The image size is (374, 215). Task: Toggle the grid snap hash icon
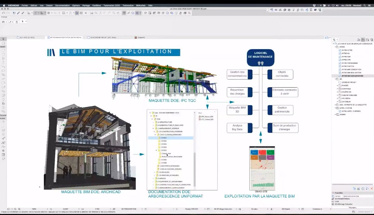pyautogui.click(x=48, y=13)
